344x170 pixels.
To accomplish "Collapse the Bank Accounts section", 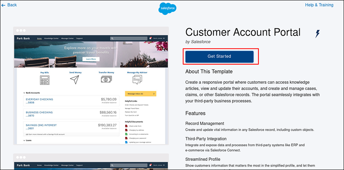I will pos(32,93).
